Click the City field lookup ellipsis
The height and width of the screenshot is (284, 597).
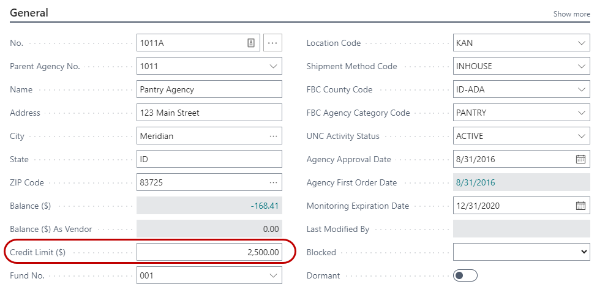(x=273, y=136)
